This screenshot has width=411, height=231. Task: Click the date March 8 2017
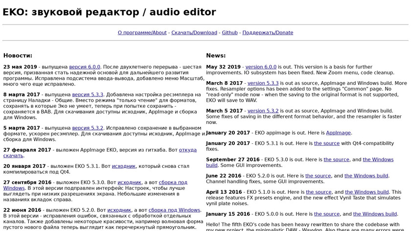(x=225, y=83)
